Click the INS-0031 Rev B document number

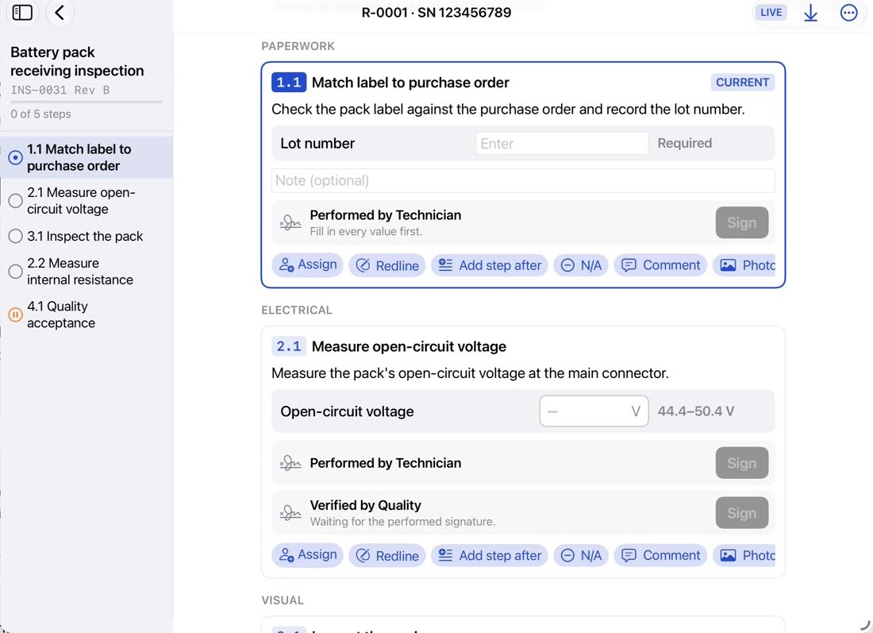coord(60,91)
